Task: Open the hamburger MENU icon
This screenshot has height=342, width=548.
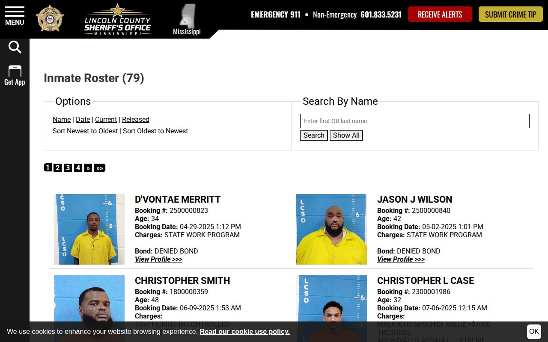Action: tap(15, 16)
